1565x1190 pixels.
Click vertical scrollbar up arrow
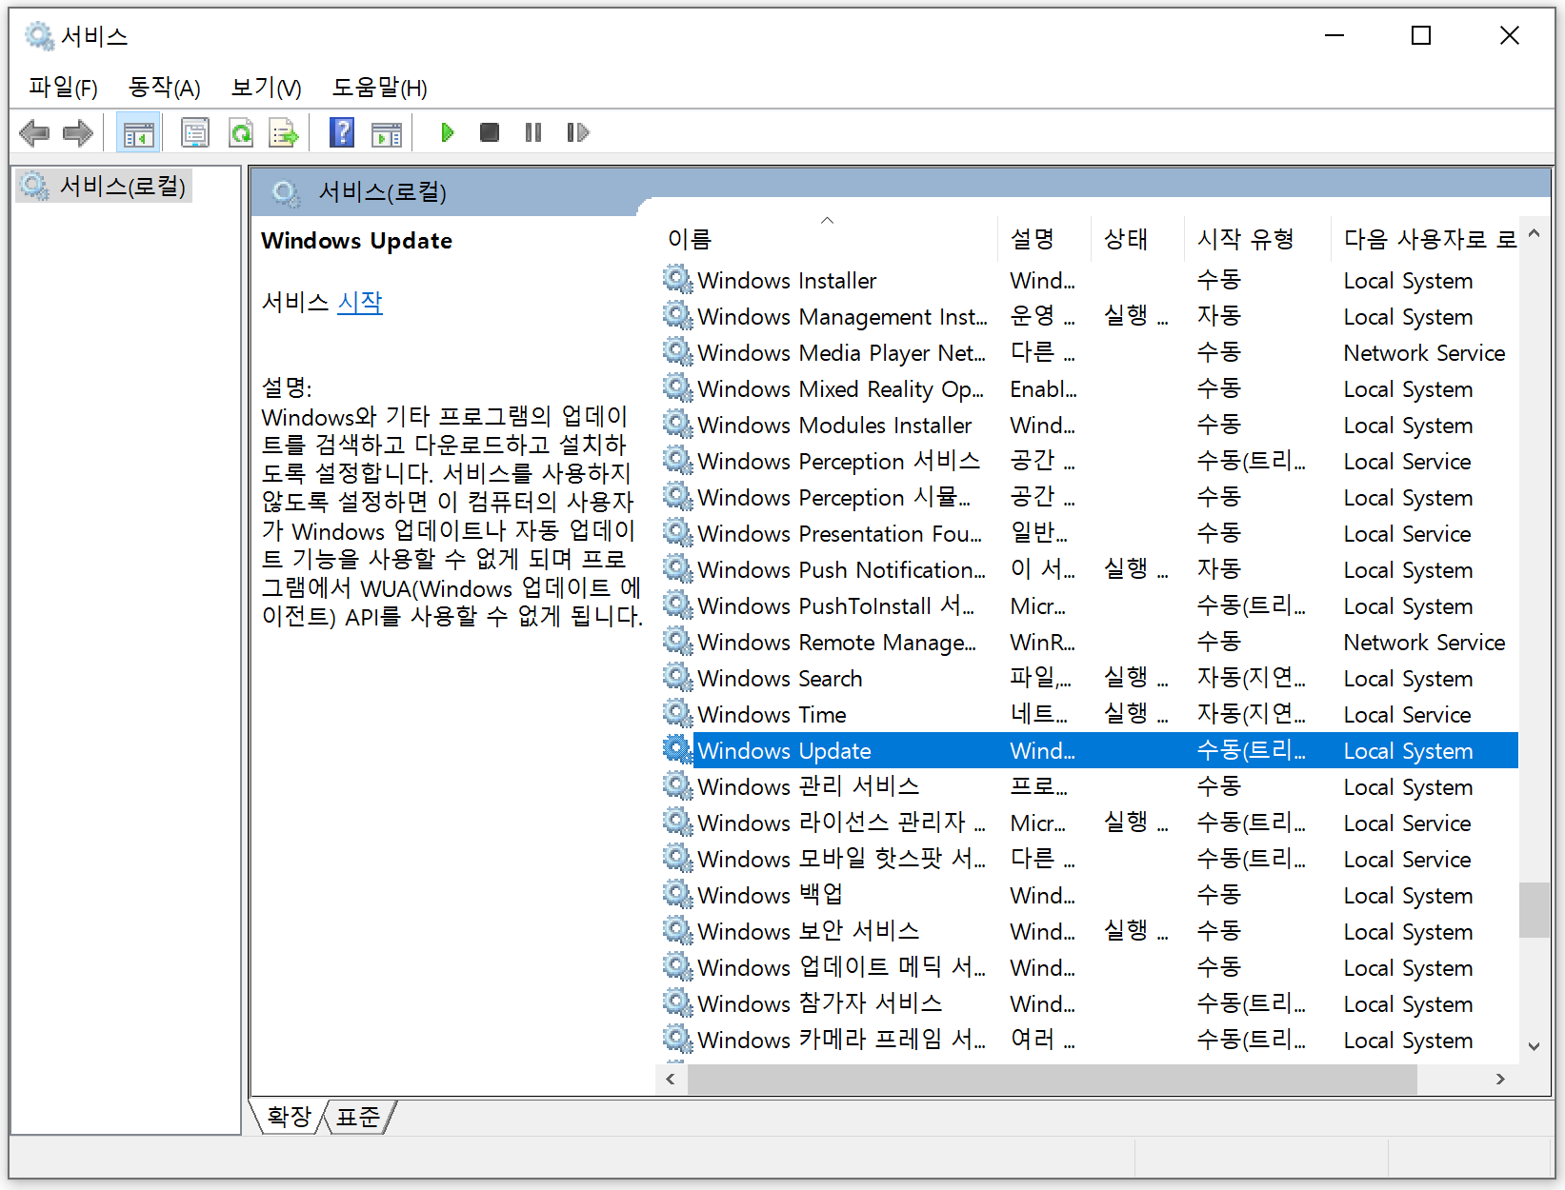coord(1534,233)
